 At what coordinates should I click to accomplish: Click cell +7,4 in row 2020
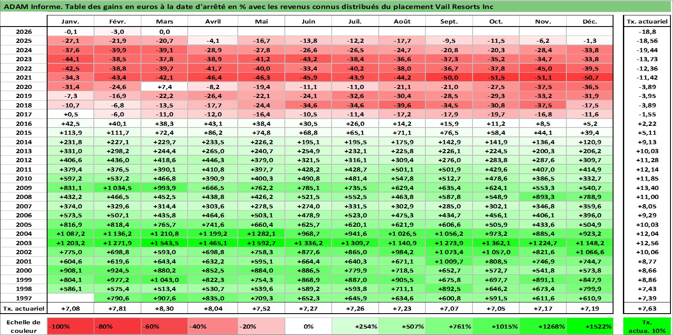165,87
